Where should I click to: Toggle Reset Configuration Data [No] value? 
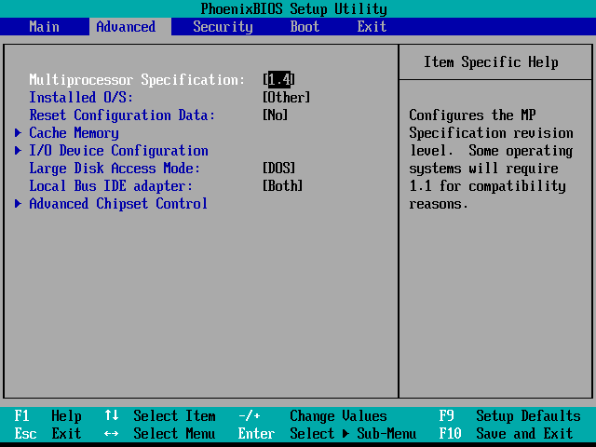(x=276, y=115)
